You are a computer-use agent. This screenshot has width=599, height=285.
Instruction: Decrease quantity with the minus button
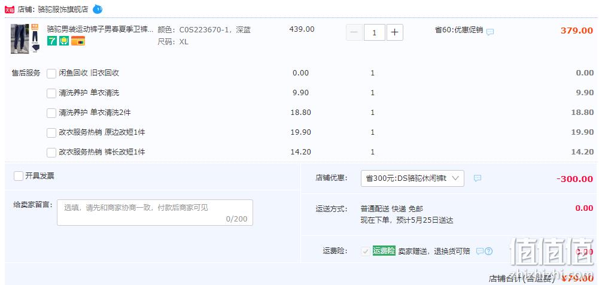pyautogui.click(x=354, y=32)
